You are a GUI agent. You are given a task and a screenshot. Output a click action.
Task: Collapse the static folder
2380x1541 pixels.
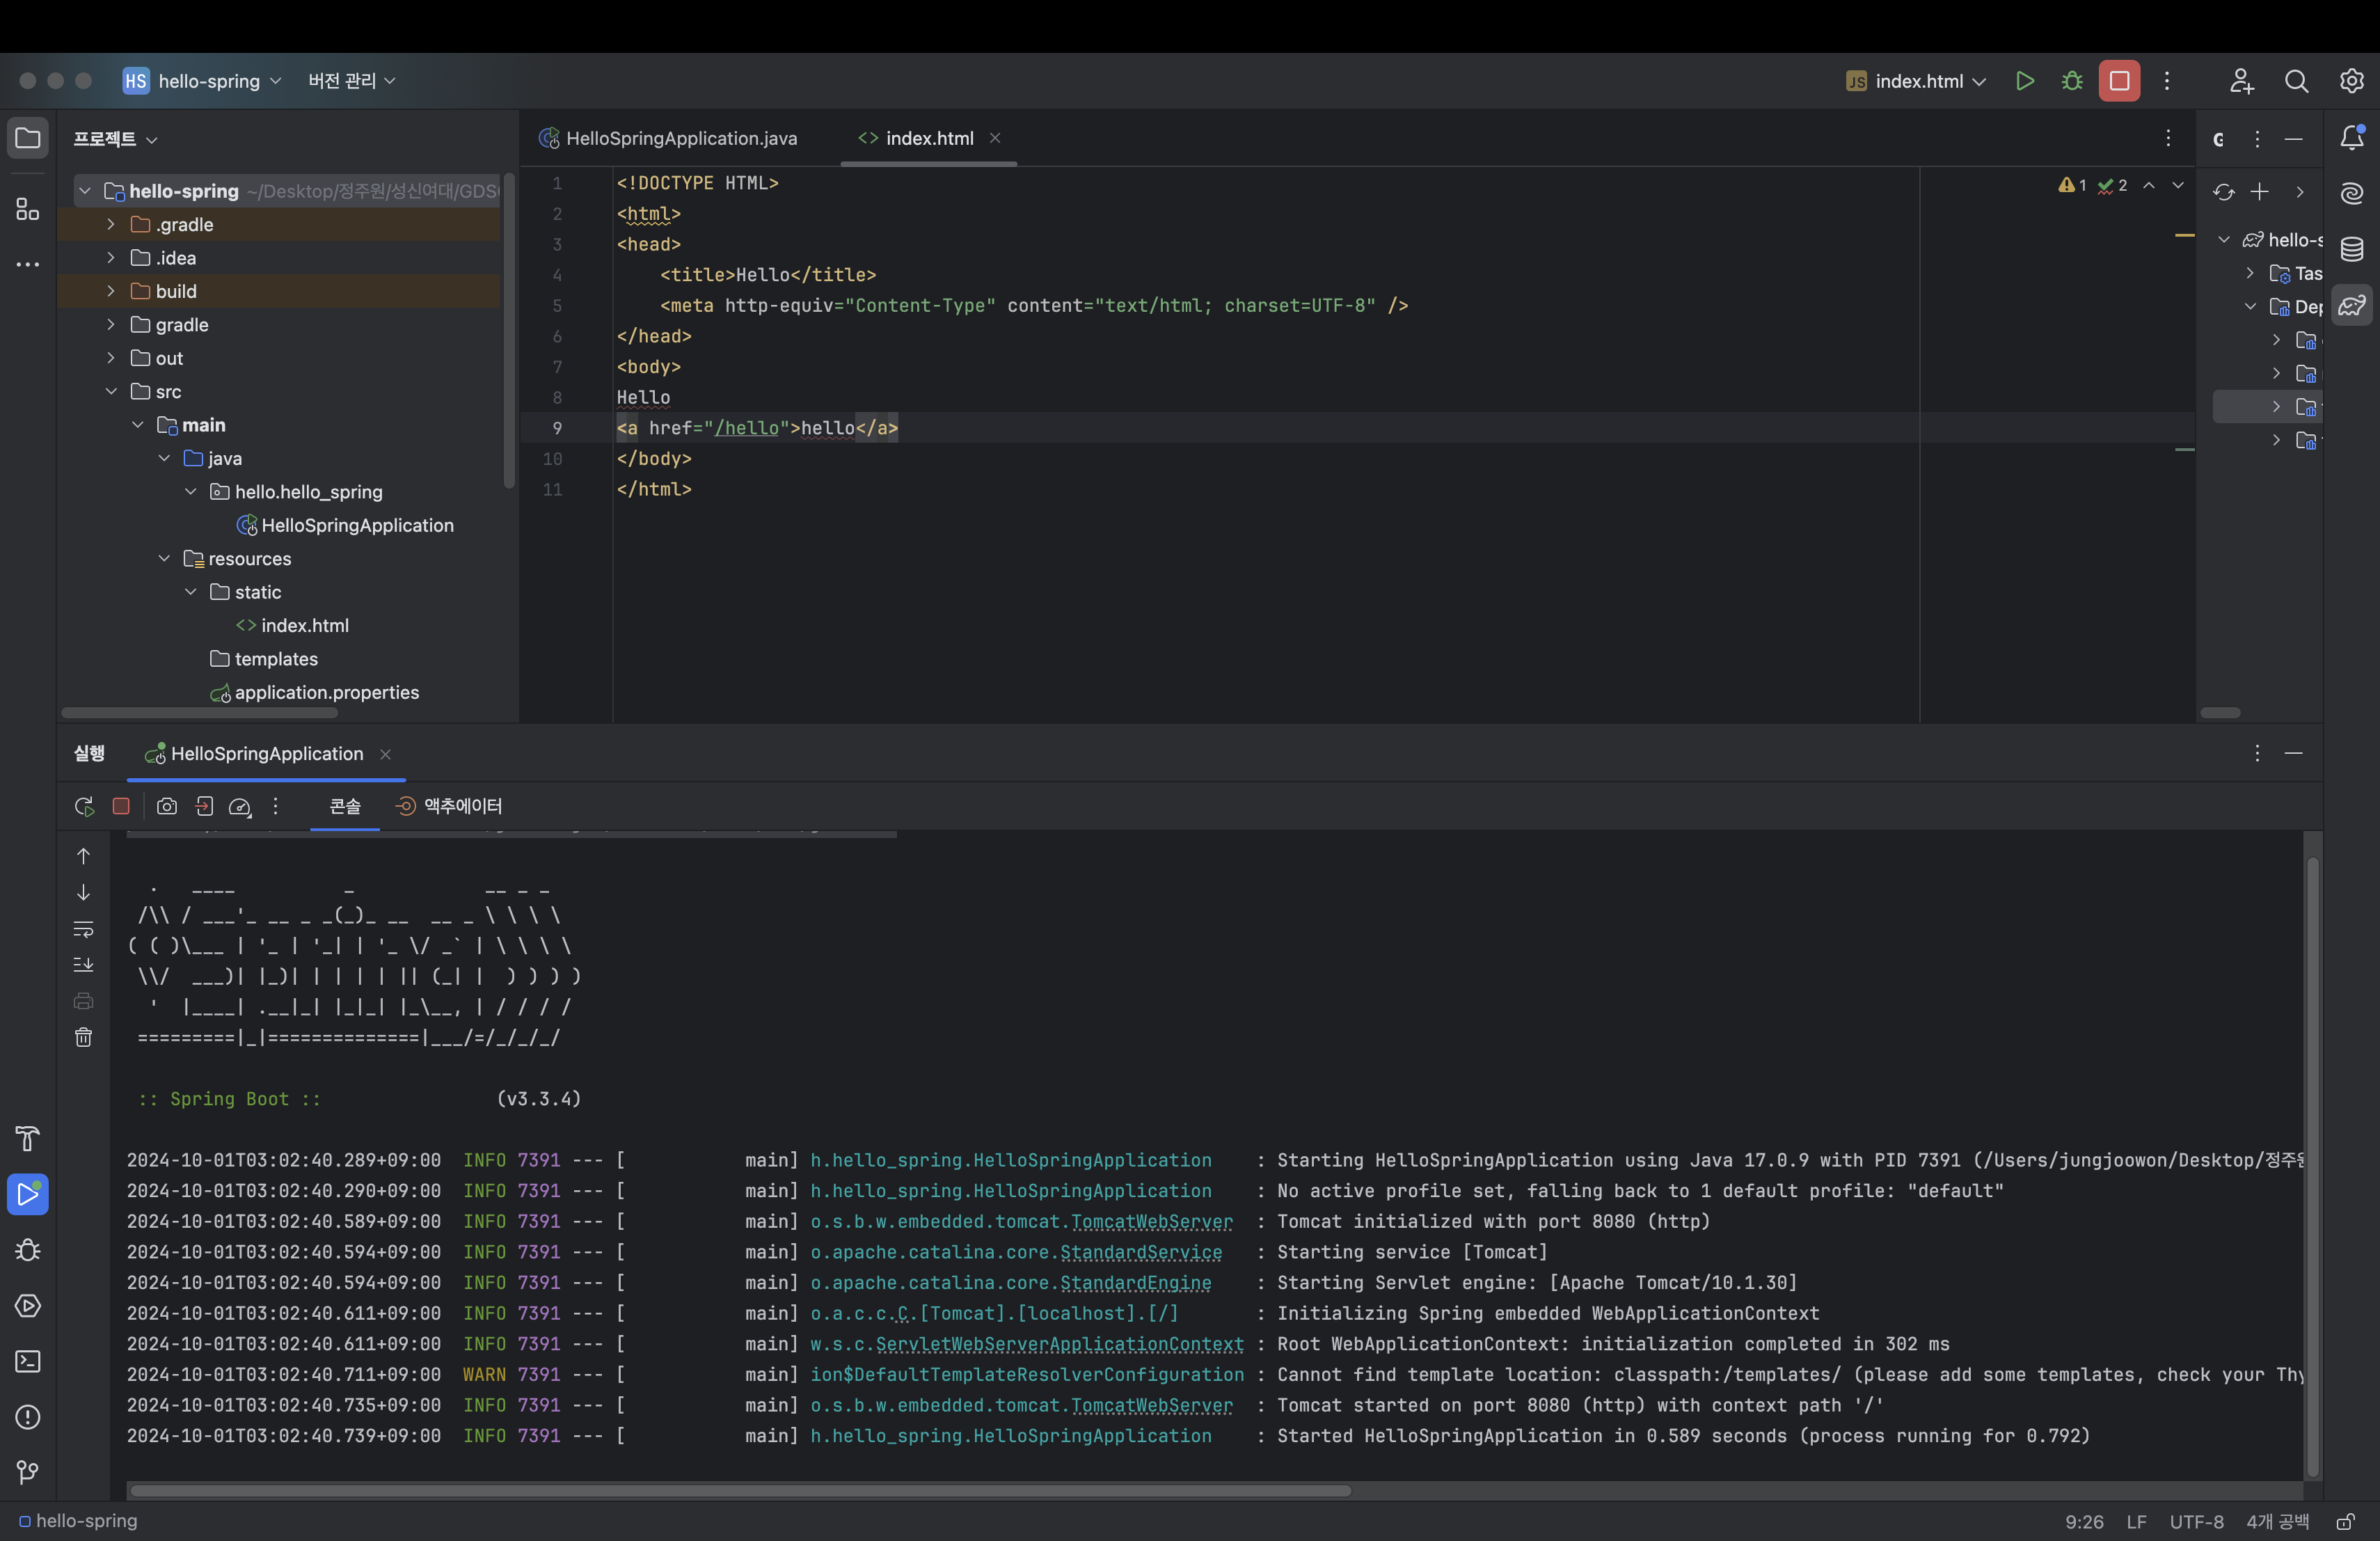pyautogui.click(x=191, y=592)
